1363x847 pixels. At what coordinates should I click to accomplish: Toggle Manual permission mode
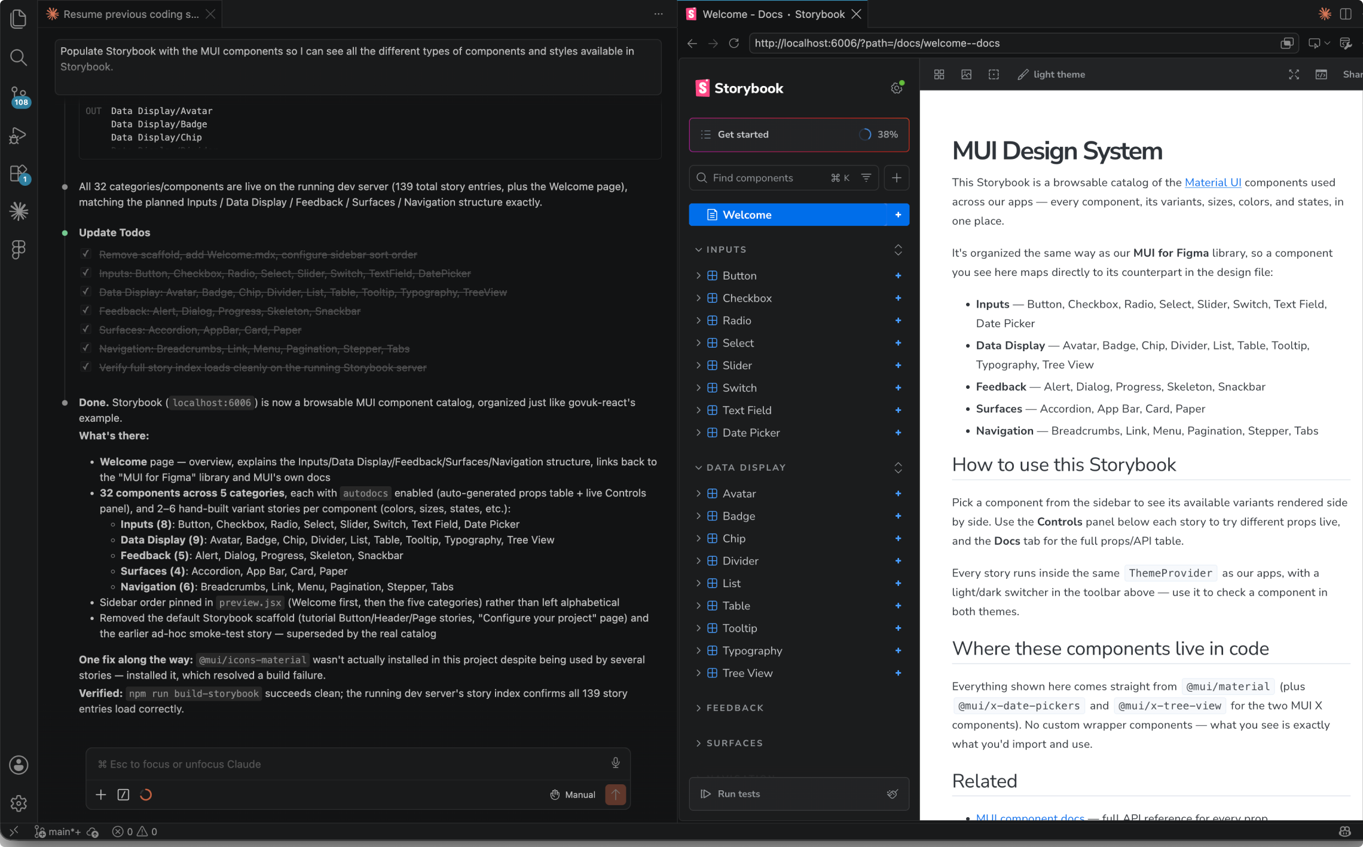pos(572,794)
